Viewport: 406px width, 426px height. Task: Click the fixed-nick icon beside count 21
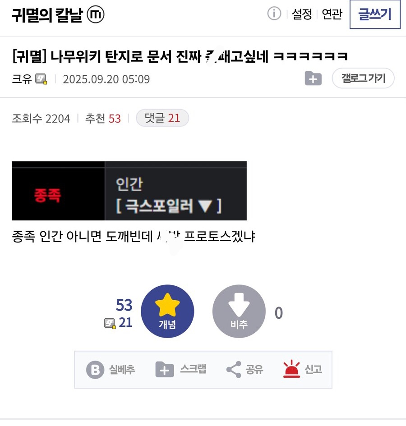pyautogui.click(x=110, y=323)
